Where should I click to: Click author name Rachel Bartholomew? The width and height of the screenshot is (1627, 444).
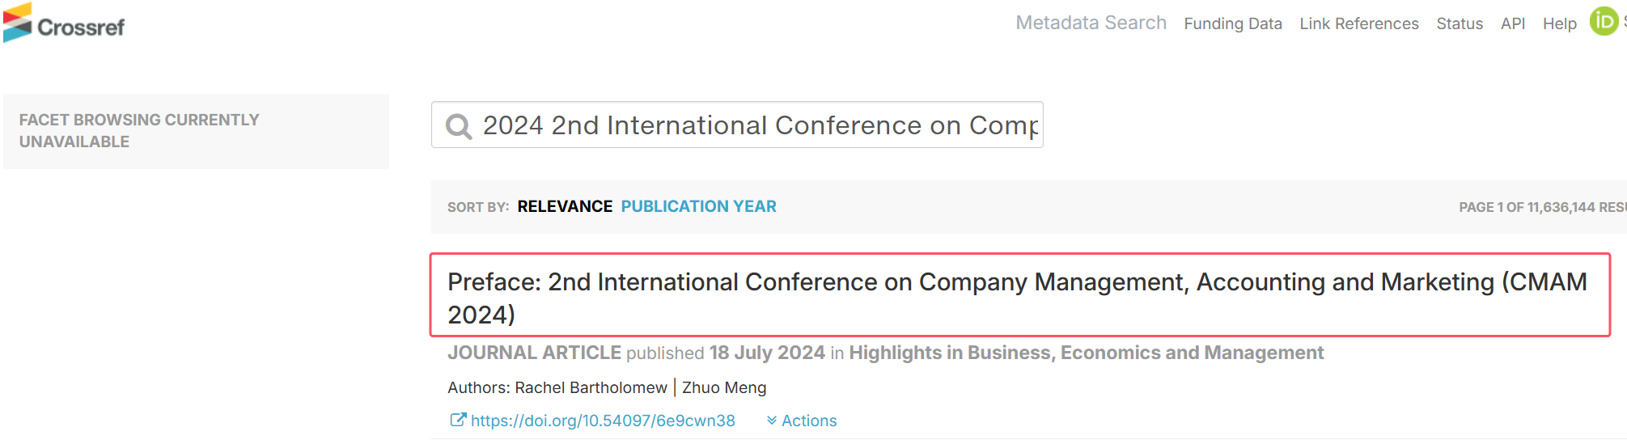[x=591, y=387]
